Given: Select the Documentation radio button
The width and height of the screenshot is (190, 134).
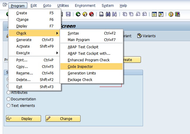Looking at the screenshot, I should click(x=8, y=99).
